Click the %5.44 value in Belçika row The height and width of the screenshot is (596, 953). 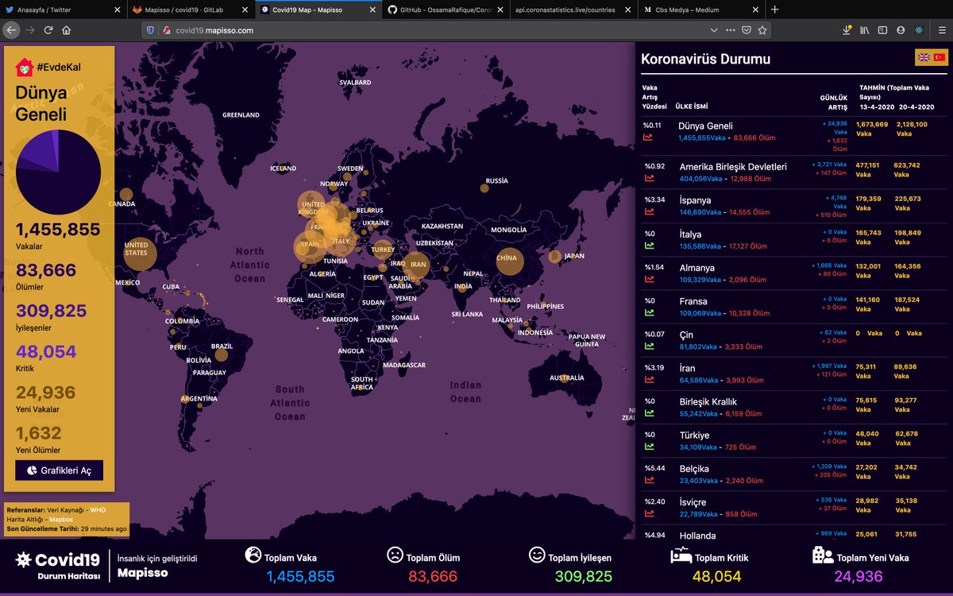(x=654, y=468)
